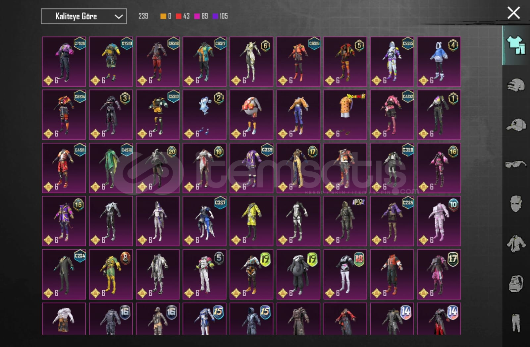
Task: Select the outfit tagged C6S16
Action: point(298,62)
